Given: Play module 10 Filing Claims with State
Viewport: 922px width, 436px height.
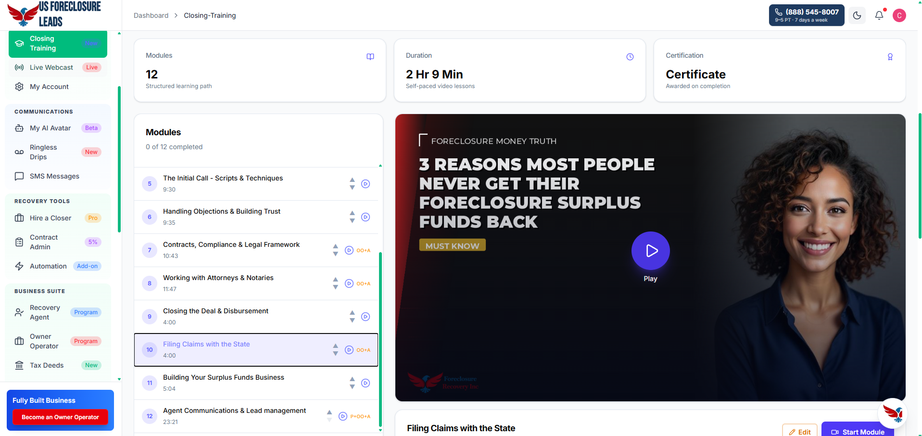Looking at the screenshot, I should click(x=349, y=350).
